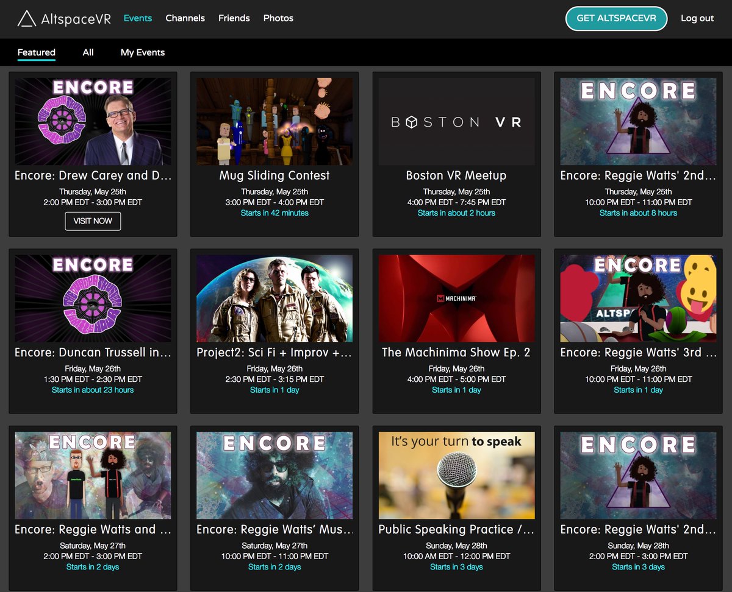The height and width of the screenshot is (592, 732).
Task: Open the Reggie Watts' 3rd Encore thumbnail
Action: coord(638,298)
